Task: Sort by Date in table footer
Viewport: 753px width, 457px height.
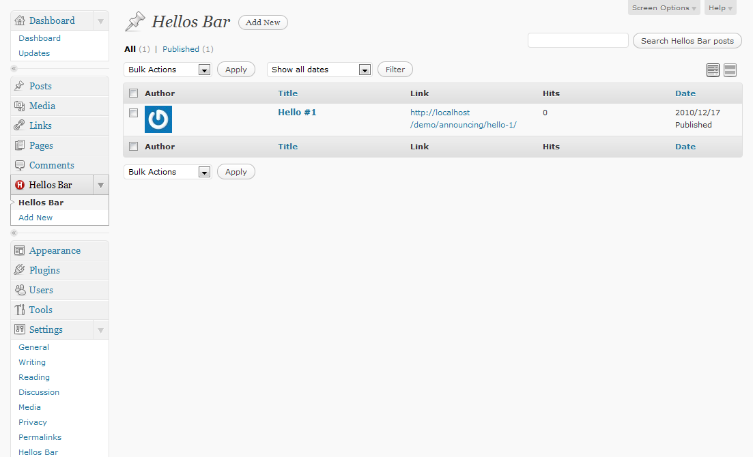Action: (x=685, y=147)
